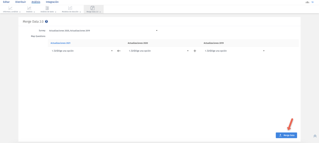Click the Actualizaciones 2019 column header
Screen dimensions: 319x143
[214, 43]
